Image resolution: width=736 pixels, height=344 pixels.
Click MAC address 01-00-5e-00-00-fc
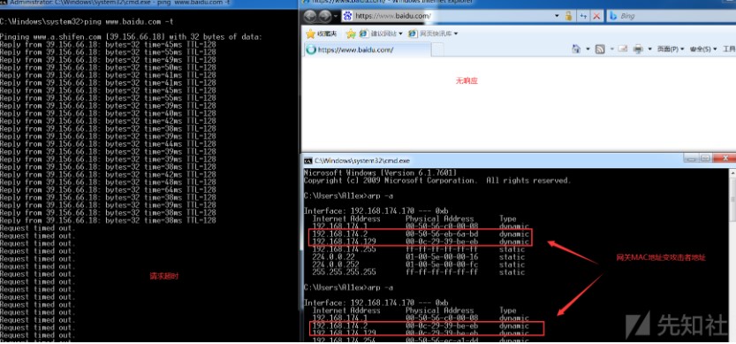[x=442, y=264]
